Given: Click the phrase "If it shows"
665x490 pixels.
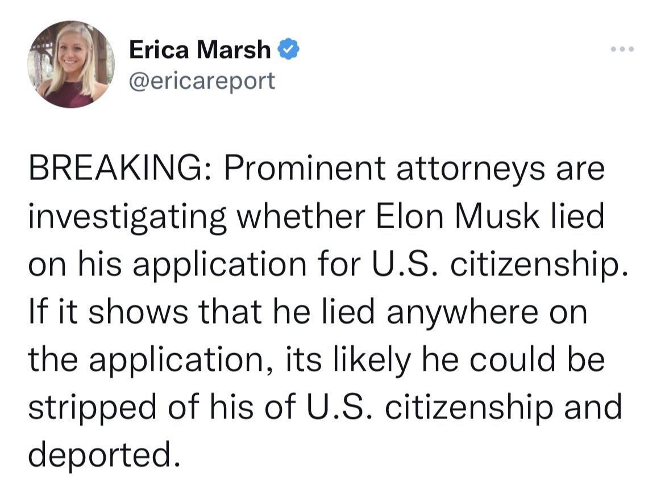Looking at the screenshot, I should click(x=105, y=313).
